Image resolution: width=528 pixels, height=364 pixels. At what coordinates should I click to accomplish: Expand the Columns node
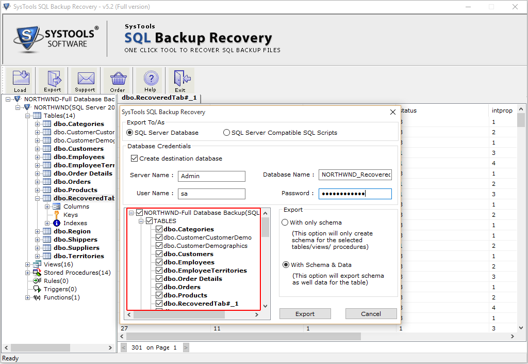[x=47, y=207]
